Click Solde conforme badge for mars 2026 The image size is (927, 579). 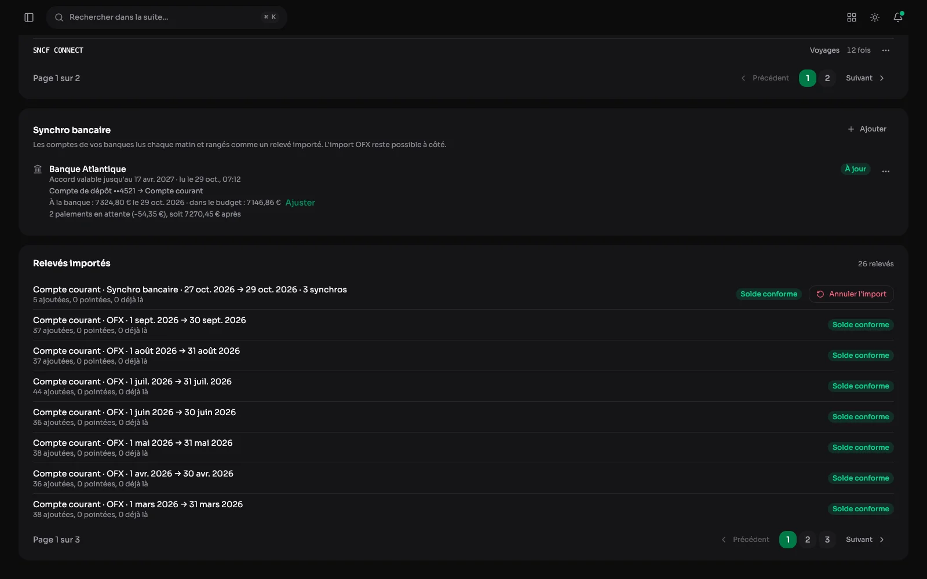(860, 509)
